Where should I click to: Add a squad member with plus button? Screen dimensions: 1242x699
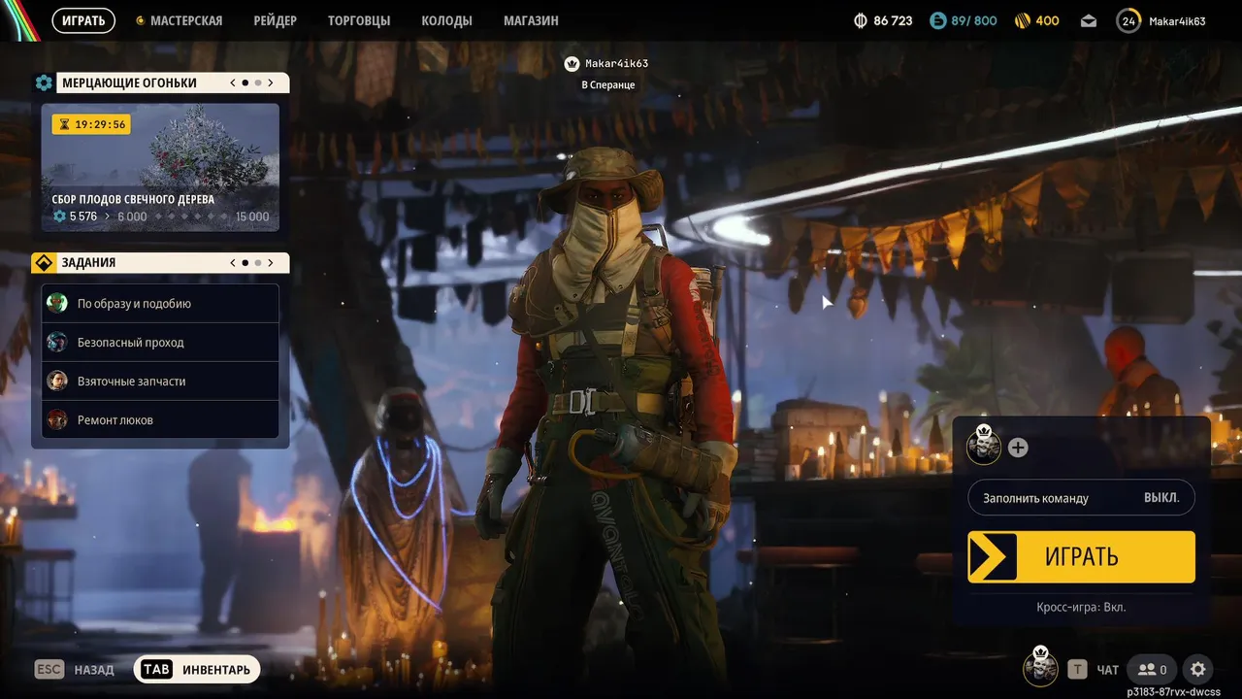point(1018,448)
